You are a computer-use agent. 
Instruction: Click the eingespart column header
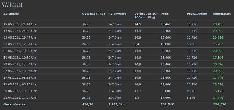[x=222, y=14]
